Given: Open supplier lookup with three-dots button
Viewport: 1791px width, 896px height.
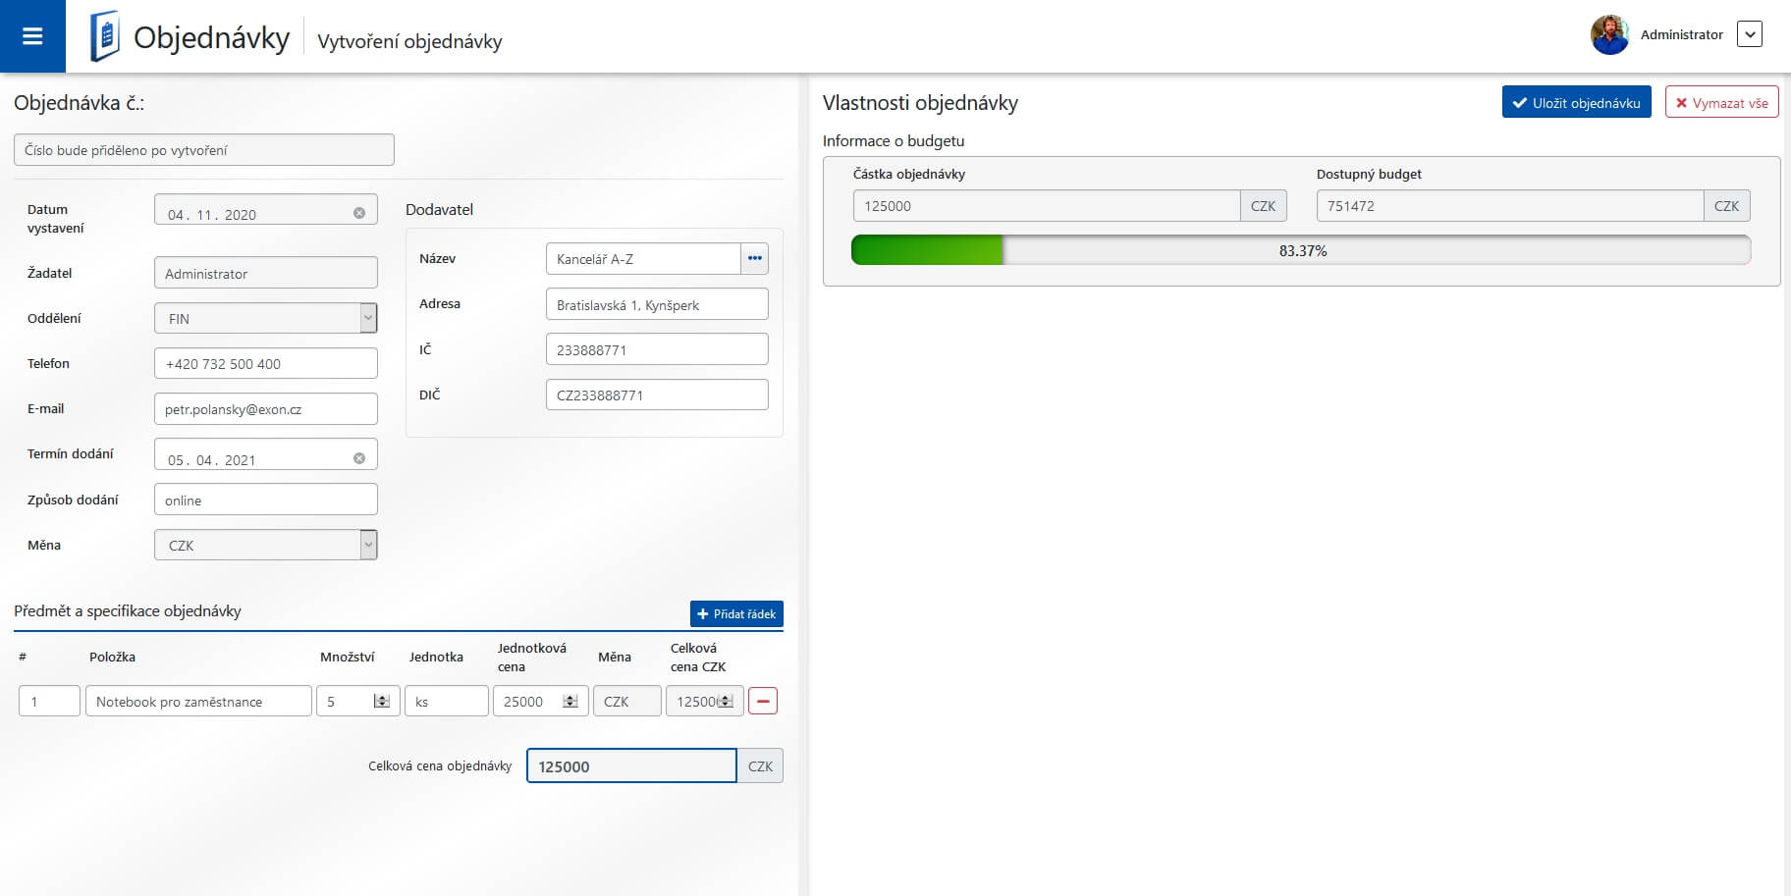Looking at the screenshot, I should click(754, 258).
